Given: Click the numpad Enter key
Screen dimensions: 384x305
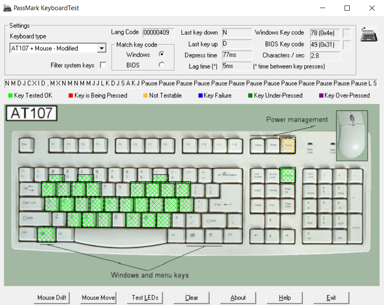Looking at the screenshot, I should tap(355, 228).
